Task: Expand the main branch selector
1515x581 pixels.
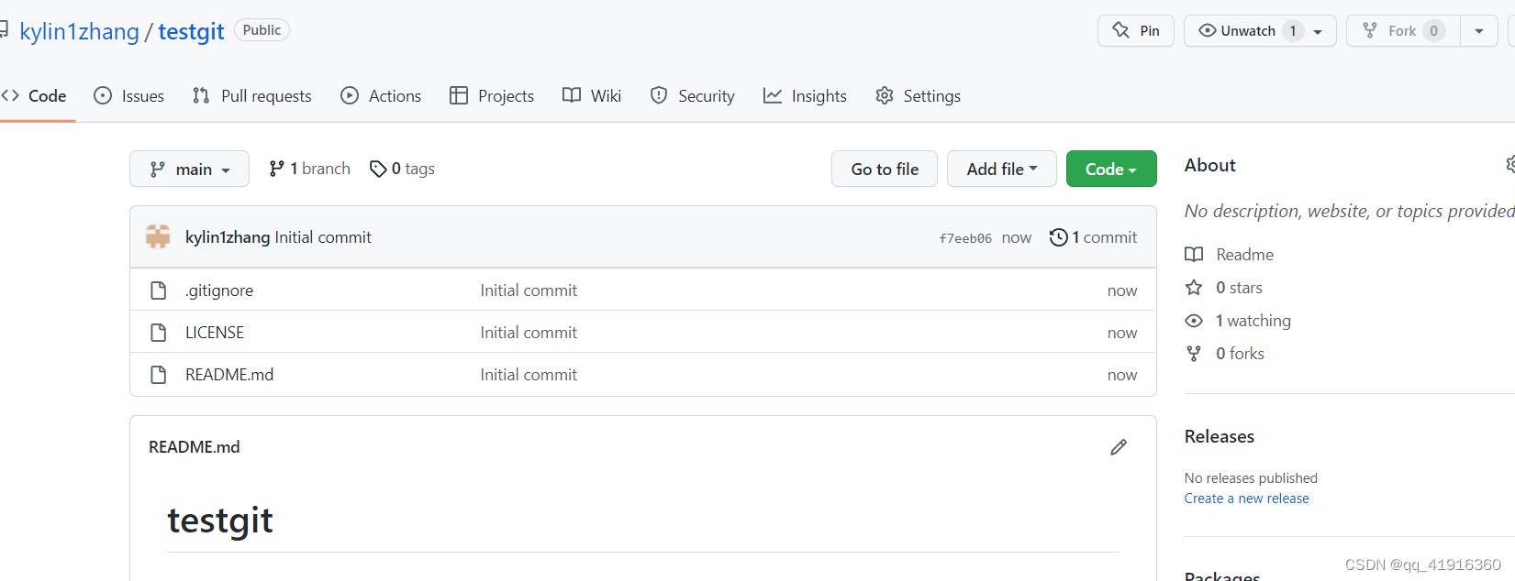Action: 189,169
